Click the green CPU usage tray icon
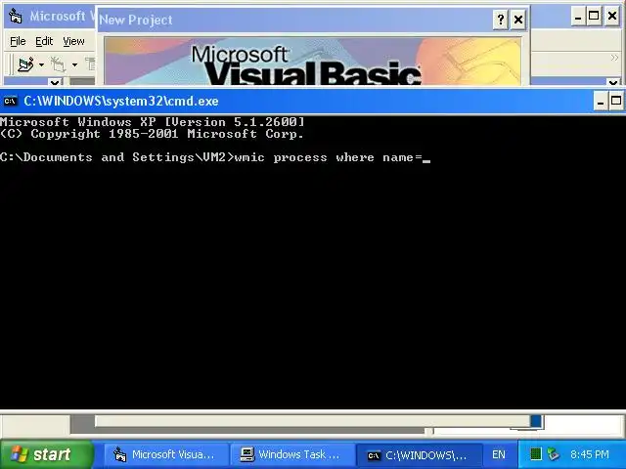The width and height of the screenshot is (626, 469). tap(535, 453)
